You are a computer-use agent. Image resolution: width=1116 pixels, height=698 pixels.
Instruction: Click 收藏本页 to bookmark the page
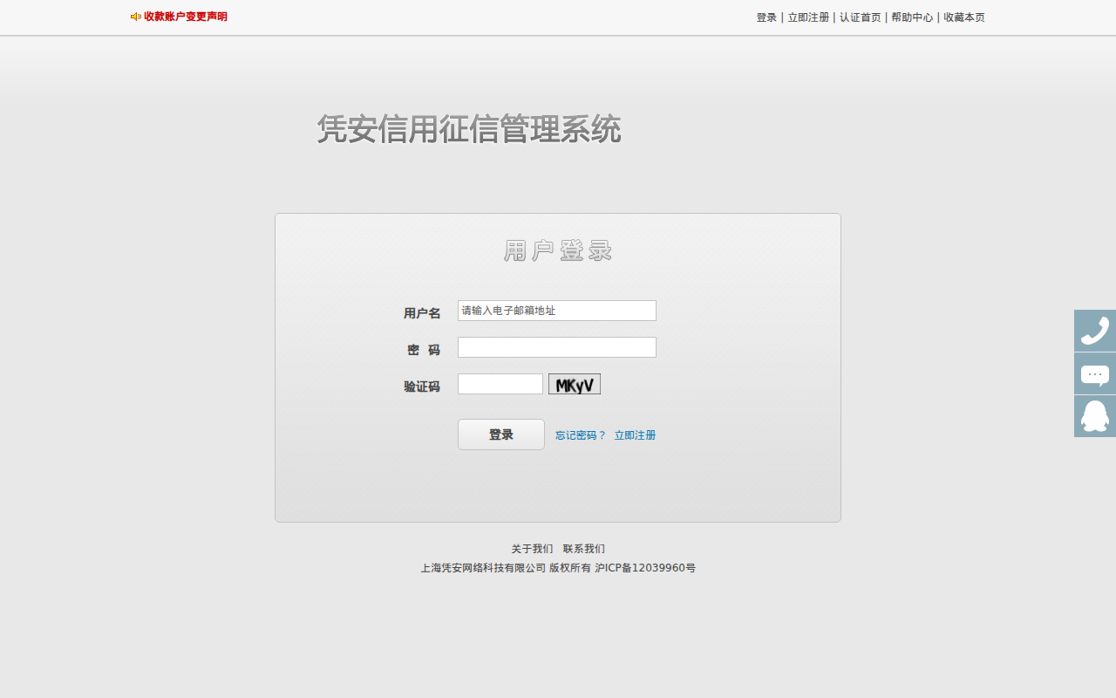(x=963, y=17)
